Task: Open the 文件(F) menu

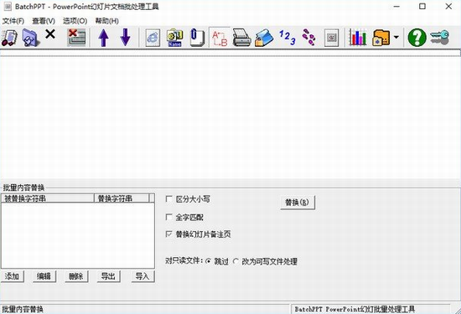Action: pos(13,21)
